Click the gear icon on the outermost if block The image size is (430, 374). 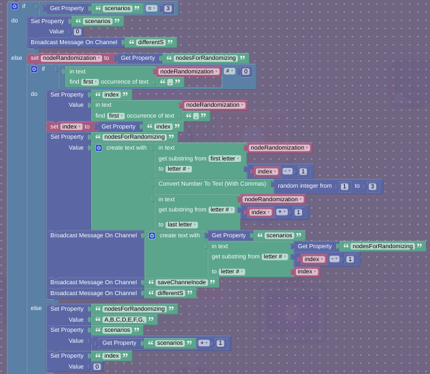click(14, 6)
